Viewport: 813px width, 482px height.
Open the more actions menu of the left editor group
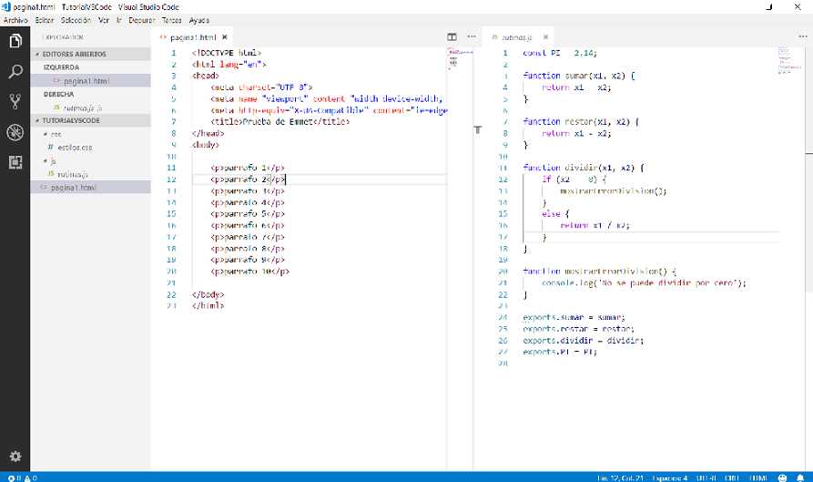coord(472,36)
